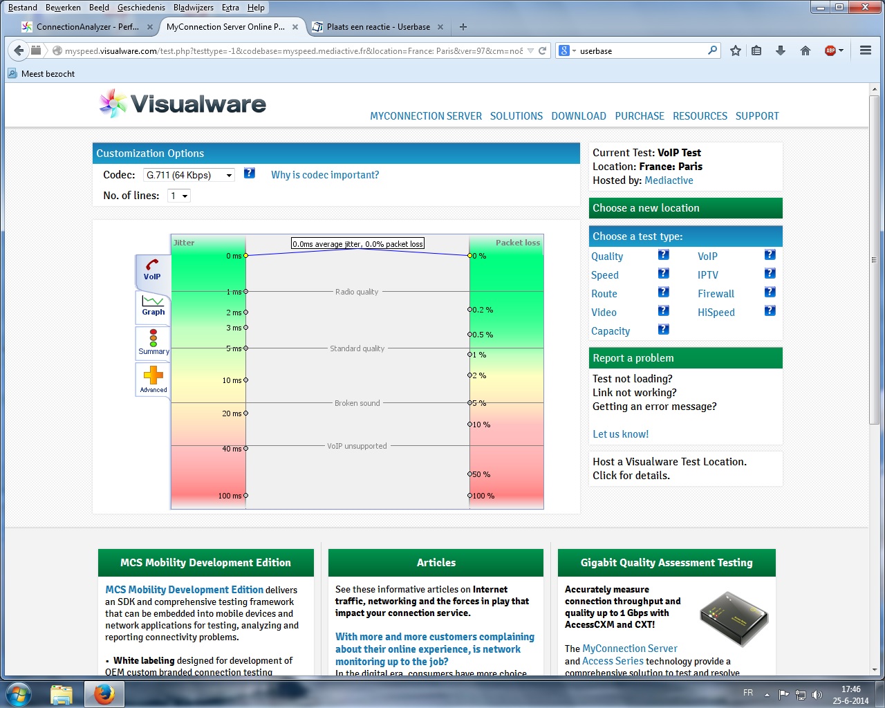Open the No. of lines dropdown

(178, 196)
